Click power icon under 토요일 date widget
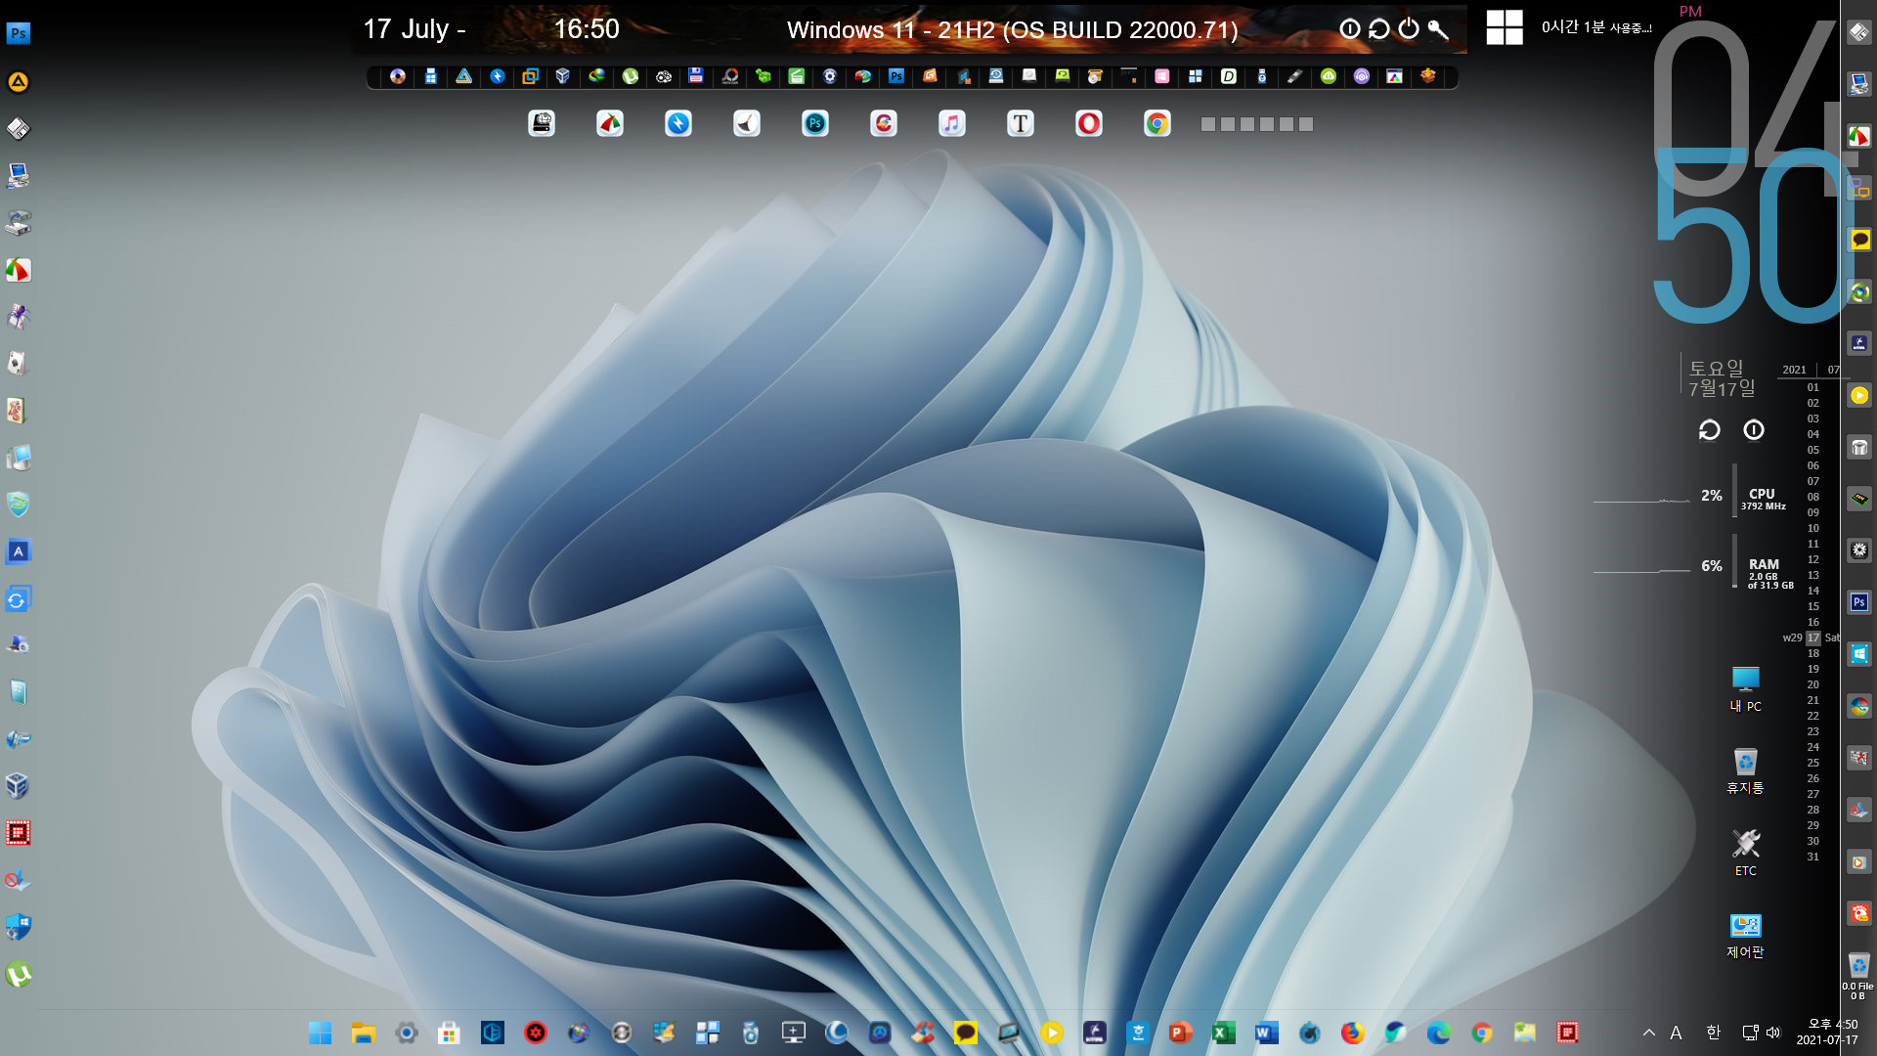Image resolution: width=1877 pixels, height=1056 pixels. [x=1754, y=430]
